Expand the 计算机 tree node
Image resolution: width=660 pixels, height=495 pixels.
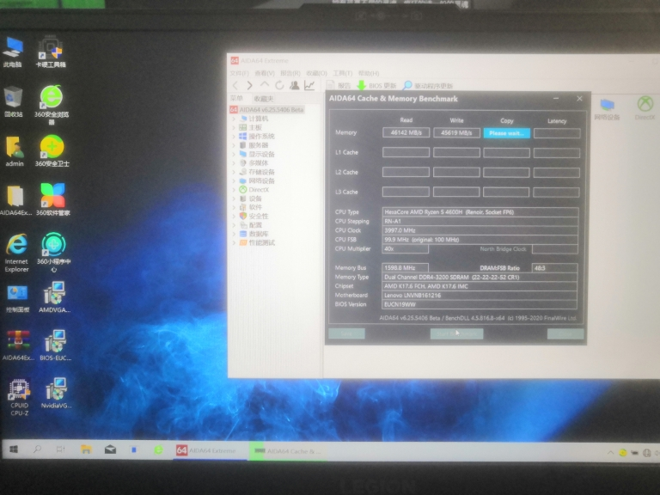point(234,119)
